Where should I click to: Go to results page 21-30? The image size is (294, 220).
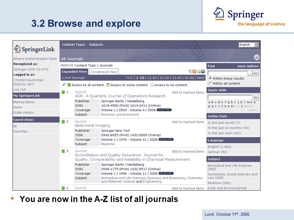(x=164, y=78)
